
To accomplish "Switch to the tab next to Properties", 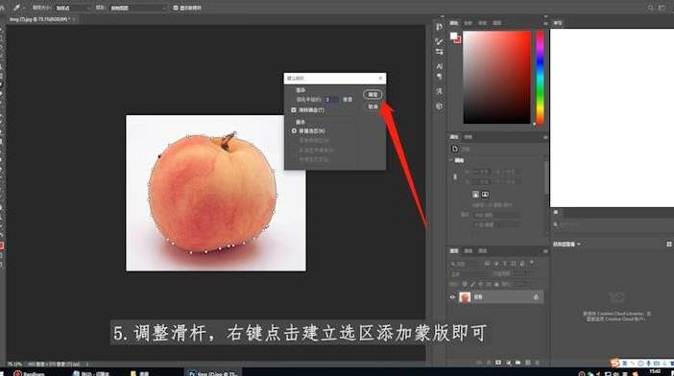I will click(469, 137).
